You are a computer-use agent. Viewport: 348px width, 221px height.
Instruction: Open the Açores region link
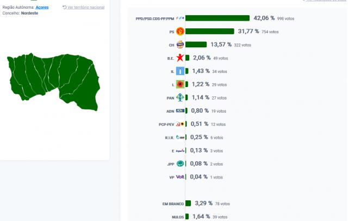click(42, 7)
